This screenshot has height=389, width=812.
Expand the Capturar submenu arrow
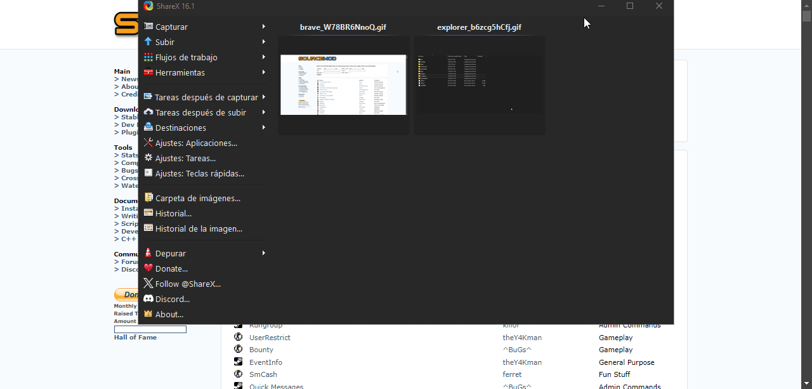pyautogui.click(x=264, y=27)
